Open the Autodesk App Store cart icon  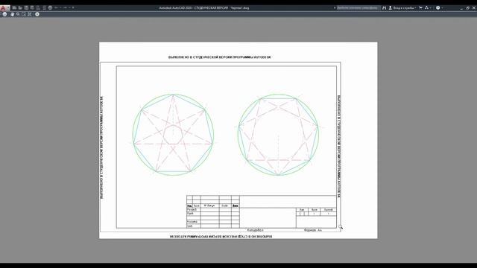[x=420, y=7]
